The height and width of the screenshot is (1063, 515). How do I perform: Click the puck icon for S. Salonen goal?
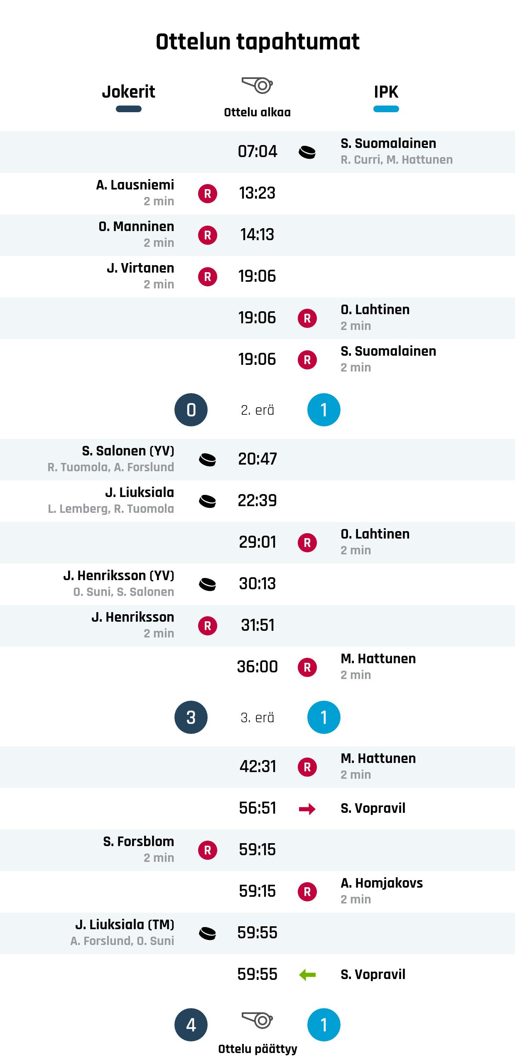[x=208, y=460]
